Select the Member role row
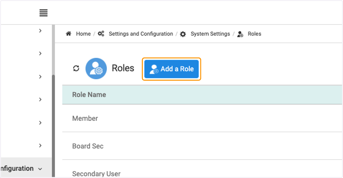343x178 pixels. click(x=202, y=118)
